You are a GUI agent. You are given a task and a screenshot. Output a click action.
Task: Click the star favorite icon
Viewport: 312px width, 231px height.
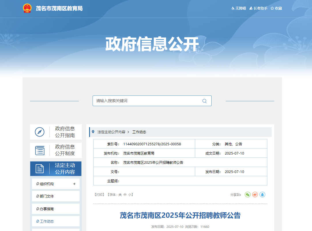click(272, 8)
